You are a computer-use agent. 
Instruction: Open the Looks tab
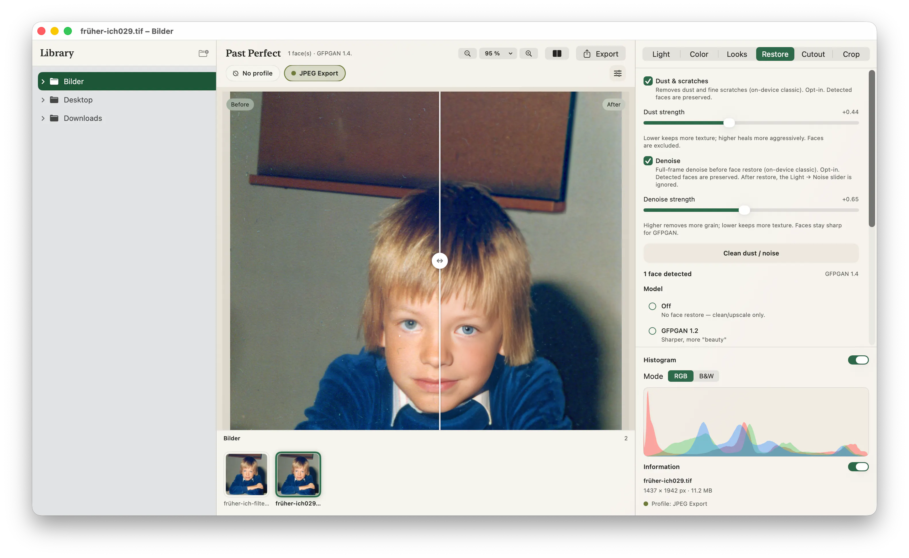[737, 54]
